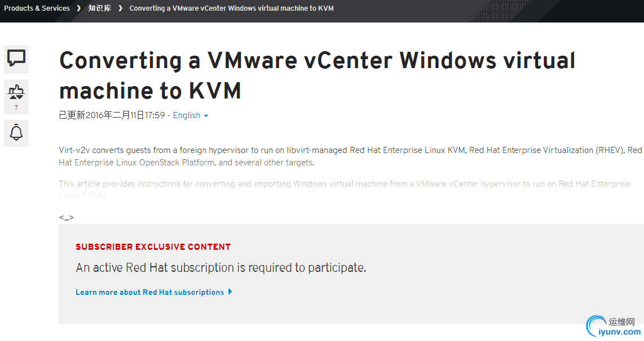
Task: Expand the truncated <...> article marker
Action: tap(66, 218)
